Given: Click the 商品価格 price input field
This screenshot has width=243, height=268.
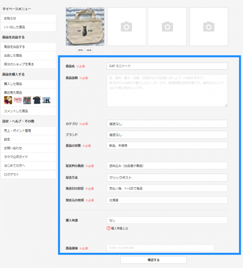Looking at the screenshot, I should pos(160,248).
